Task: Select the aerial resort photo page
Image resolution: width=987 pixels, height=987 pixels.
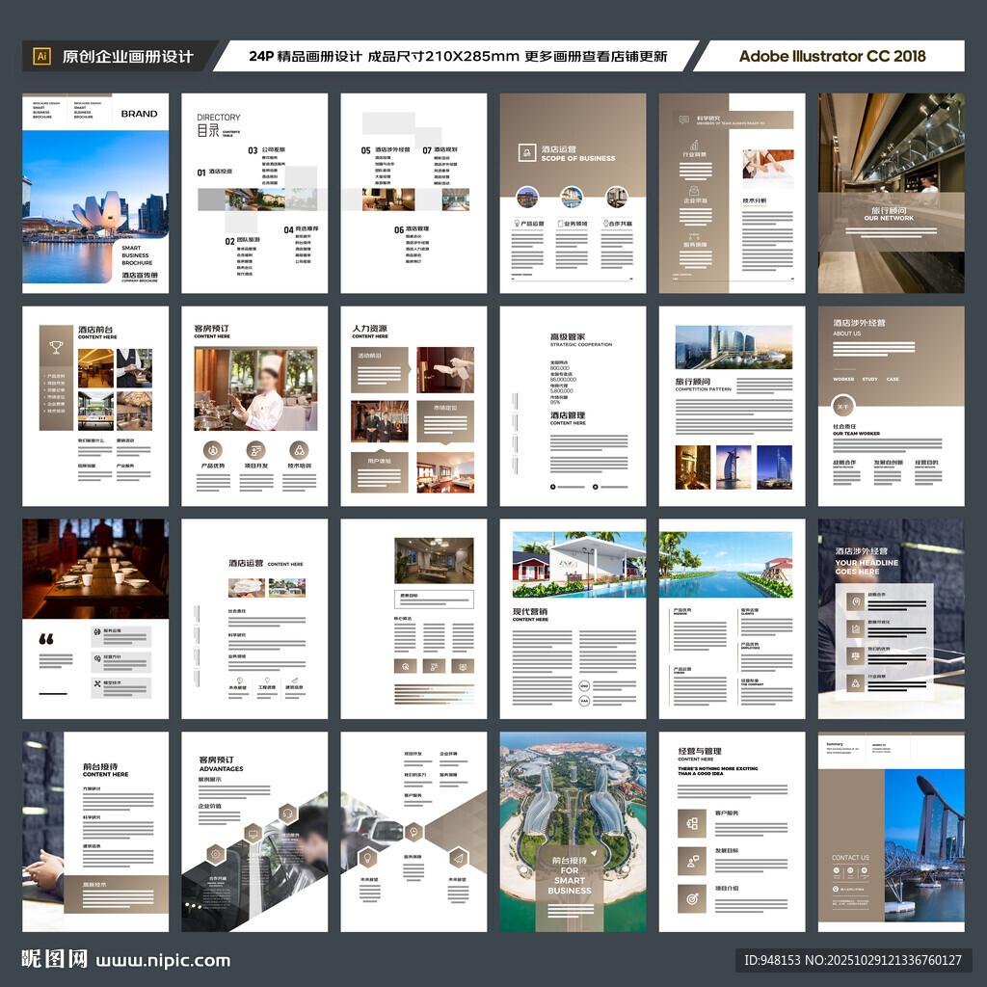Action: pos(573,832)
